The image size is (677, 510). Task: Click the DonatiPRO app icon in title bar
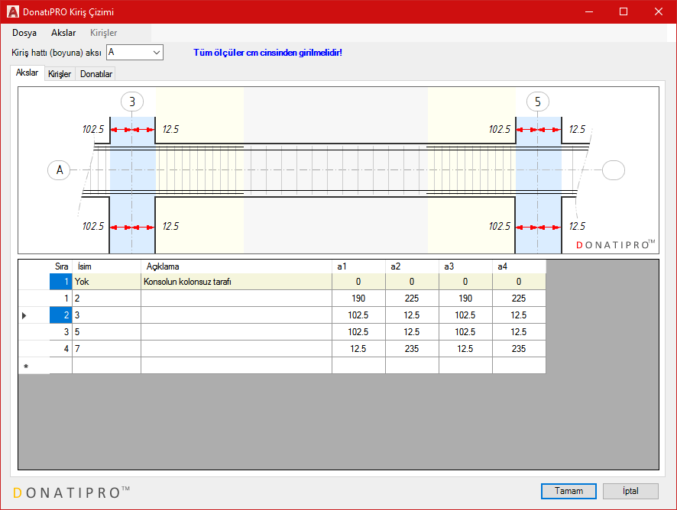click(13, 12)
